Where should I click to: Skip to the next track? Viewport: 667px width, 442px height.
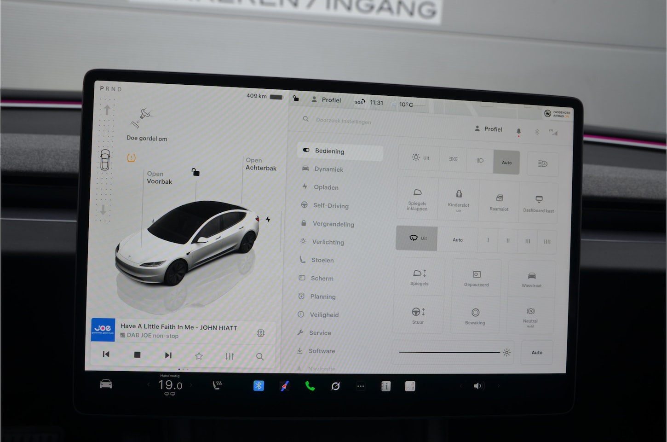point(168,355)
